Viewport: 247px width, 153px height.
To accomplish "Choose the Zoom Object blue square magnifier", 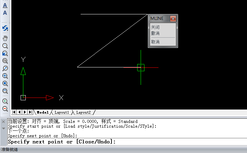I will [5, 84].
